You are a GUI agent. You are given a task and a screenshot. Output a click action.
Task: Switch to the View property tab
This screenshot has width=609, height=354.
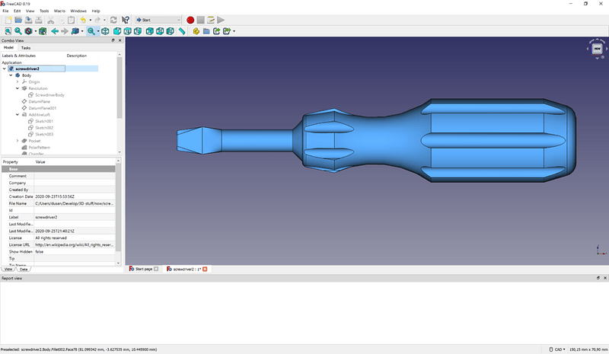point(8,269)
